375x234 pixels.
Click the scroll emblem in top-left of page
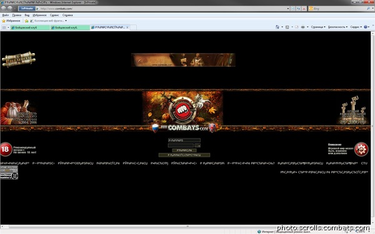click(x=19, y=59)
